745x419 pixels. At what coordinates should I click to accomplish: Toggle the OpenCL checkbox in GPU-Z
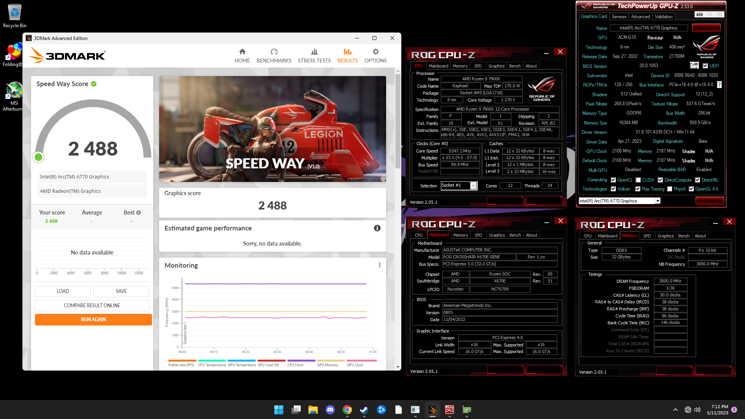613,180
